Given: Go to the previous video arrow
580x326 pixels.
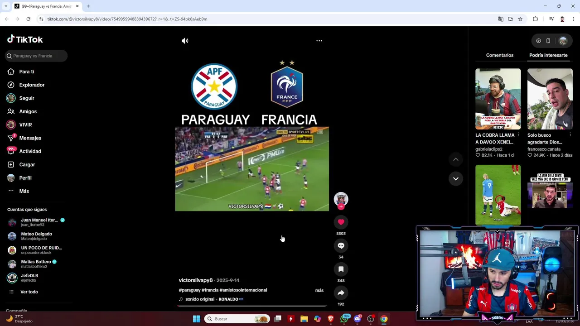Looking at the screenshot, I should click(x=456, y=159).
